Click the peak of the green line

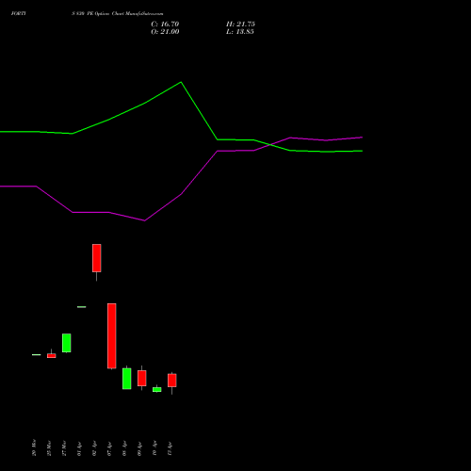click(x=181, y=82)
